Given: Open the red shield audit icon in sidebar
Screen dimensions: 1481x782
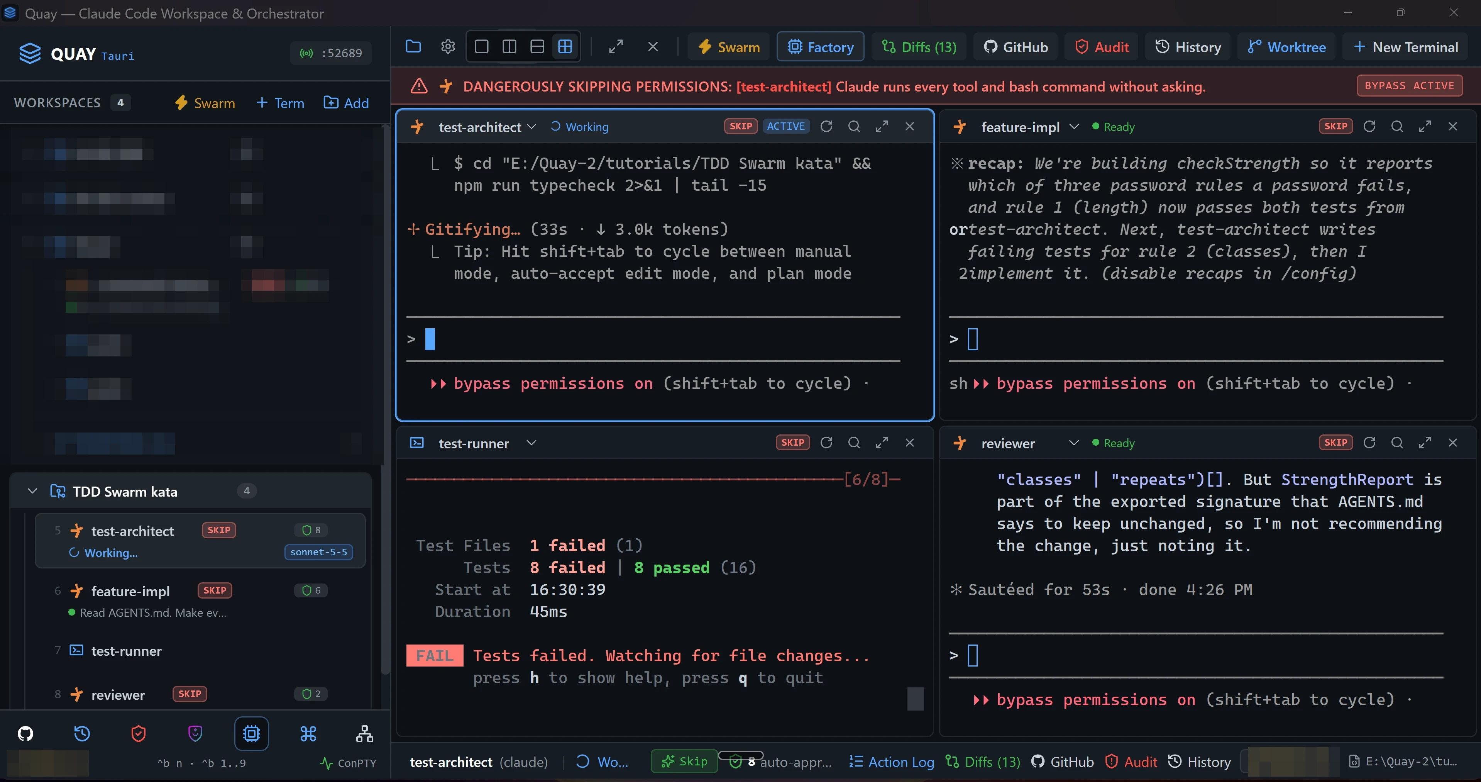Looking at the screenshot, I should click(139, 733).
